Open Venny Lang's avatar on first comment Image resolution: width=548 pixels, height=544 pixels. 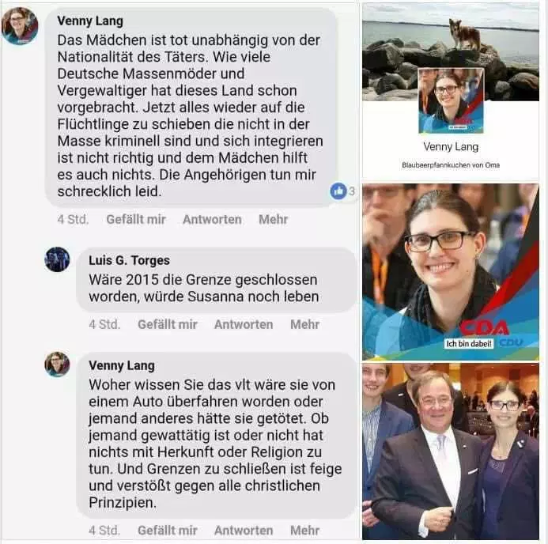click(x=20, y=27)
